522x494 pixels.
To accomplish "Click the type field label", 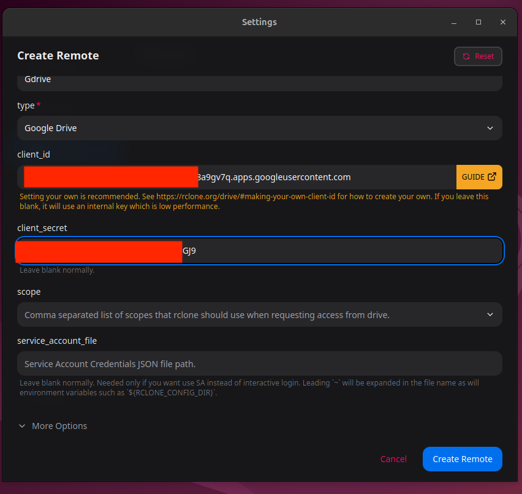I will click(26, 105).
